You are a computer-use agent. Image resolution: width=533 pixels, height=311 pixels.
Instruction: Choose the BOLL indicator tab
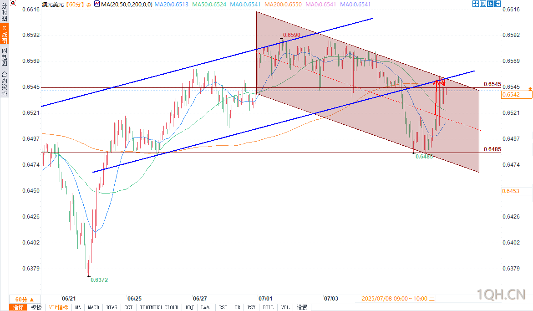[268, 307]
